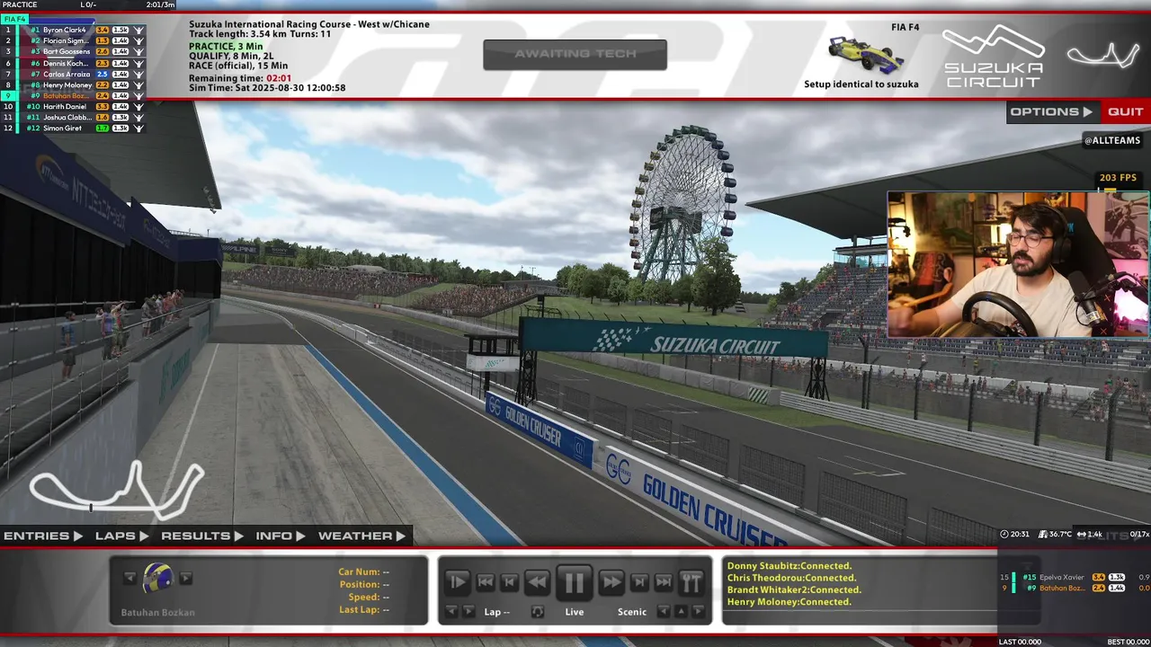This screenshot has height=647, width=1151.
Task: Click Simon Giret's green 1.7 license badge
Action: click(102, 128)
